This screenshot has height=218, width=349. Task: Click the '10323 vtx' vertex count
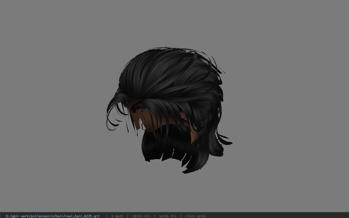click(x=141, y=216)
